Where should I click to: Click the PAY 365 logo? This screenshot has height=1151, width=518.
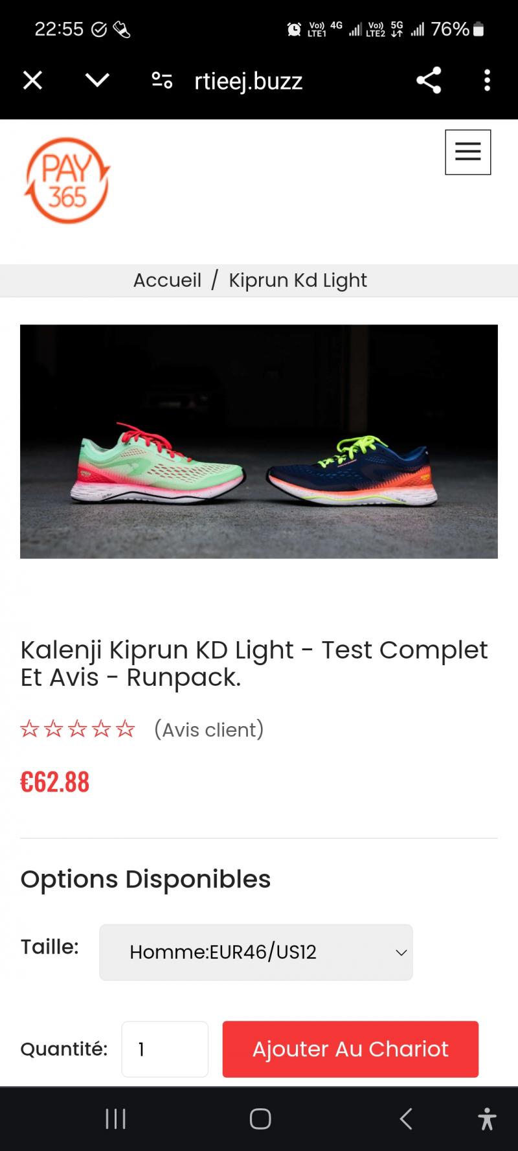[67, 181]
